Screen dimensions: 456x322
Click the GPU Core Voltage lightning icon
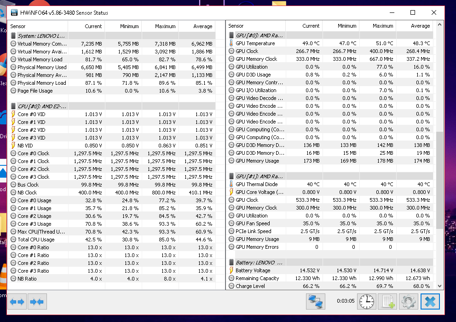click(x=231, y=192)
